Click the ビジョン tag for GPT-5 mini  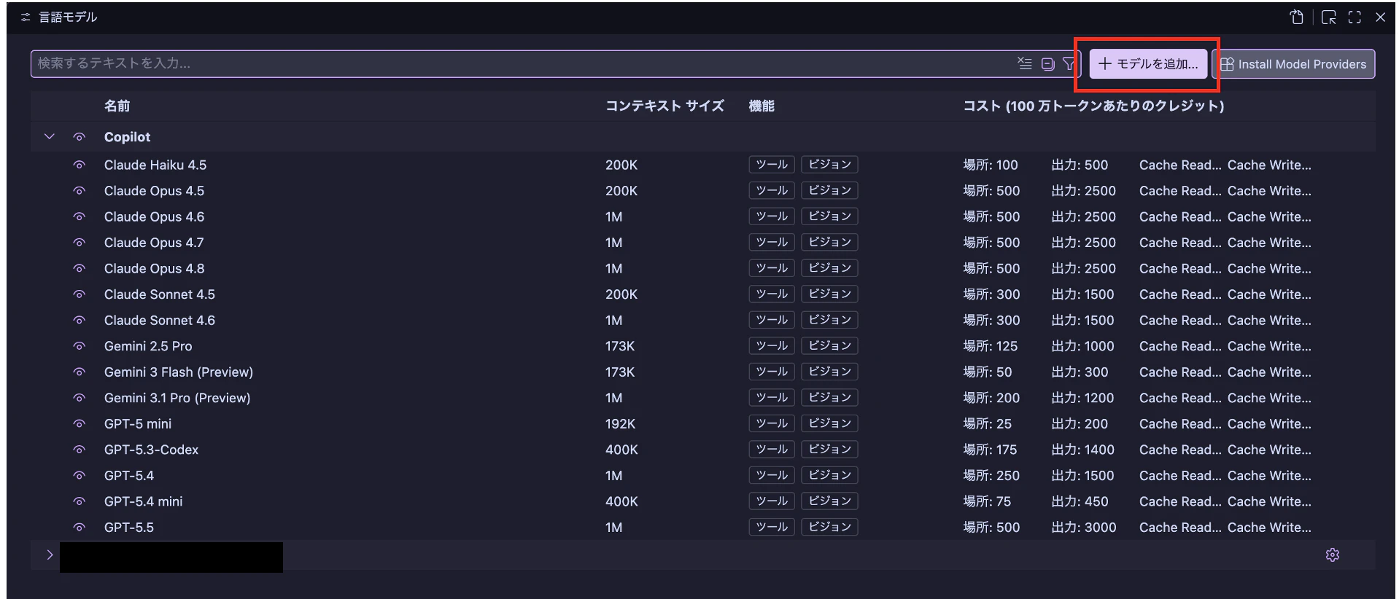pyautogui.click(x=830, y=423)
